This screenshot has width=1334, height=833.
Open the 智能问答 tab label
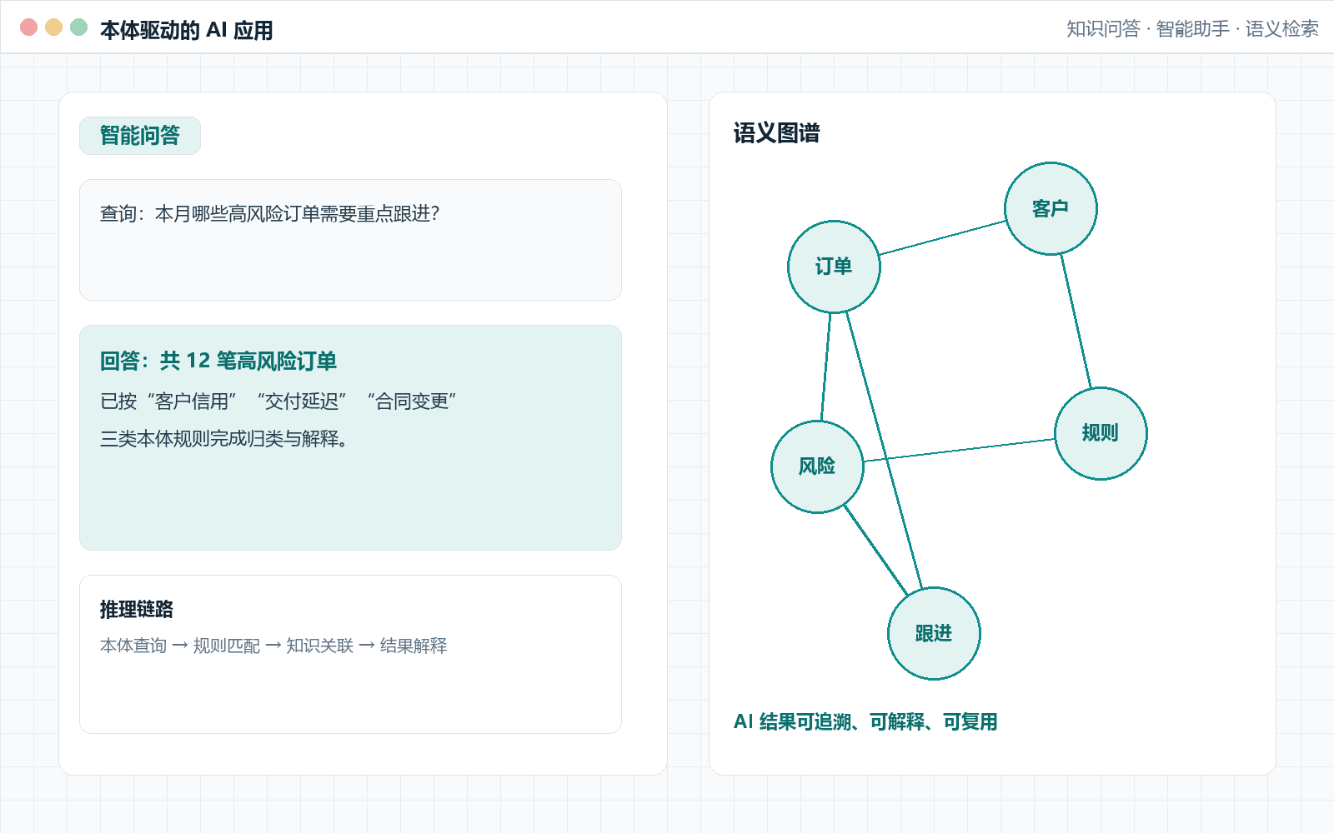(x=140, y=136)
